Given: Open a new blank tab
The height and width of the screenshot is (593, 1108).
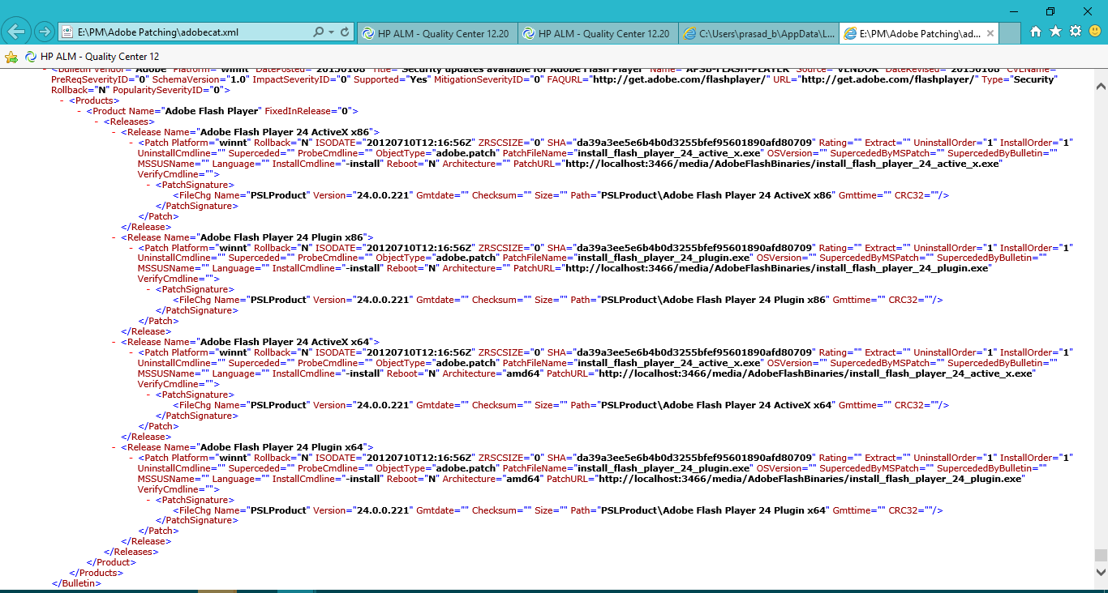Looking at the screenshot, I should pyautogui.click(x=1010, y=33).
